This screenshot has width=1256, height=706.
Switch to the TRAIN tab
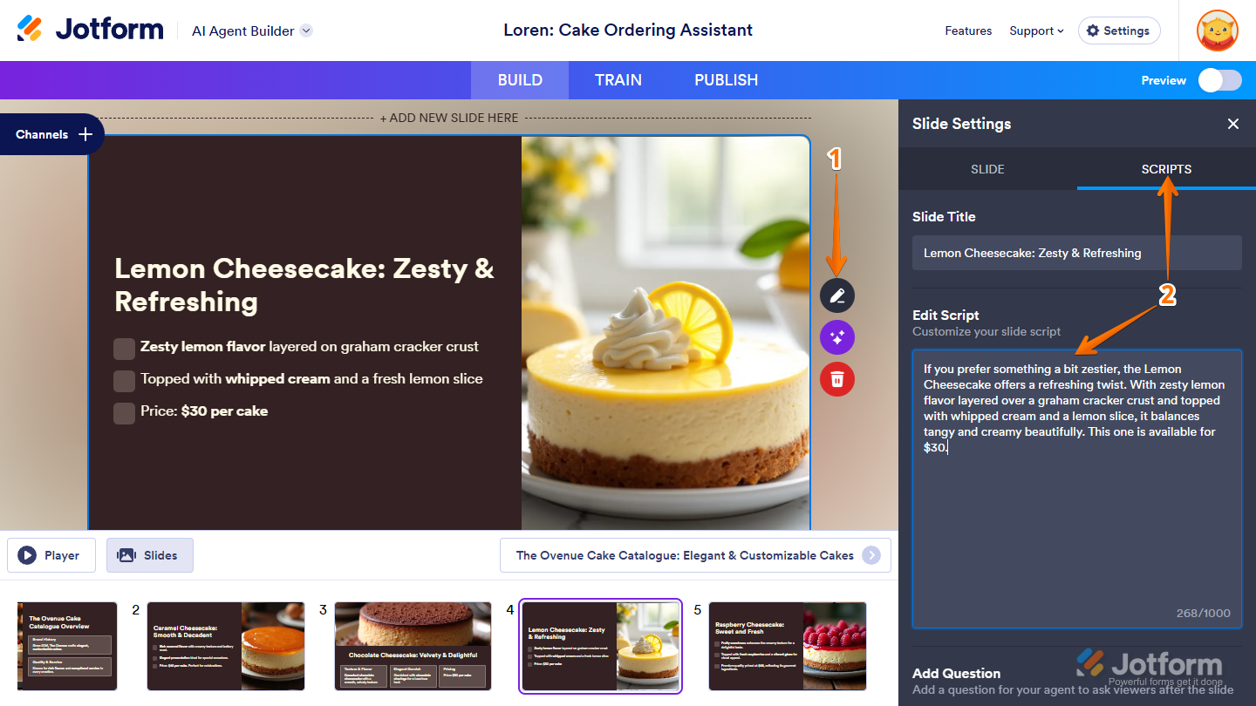coord(618,80)
